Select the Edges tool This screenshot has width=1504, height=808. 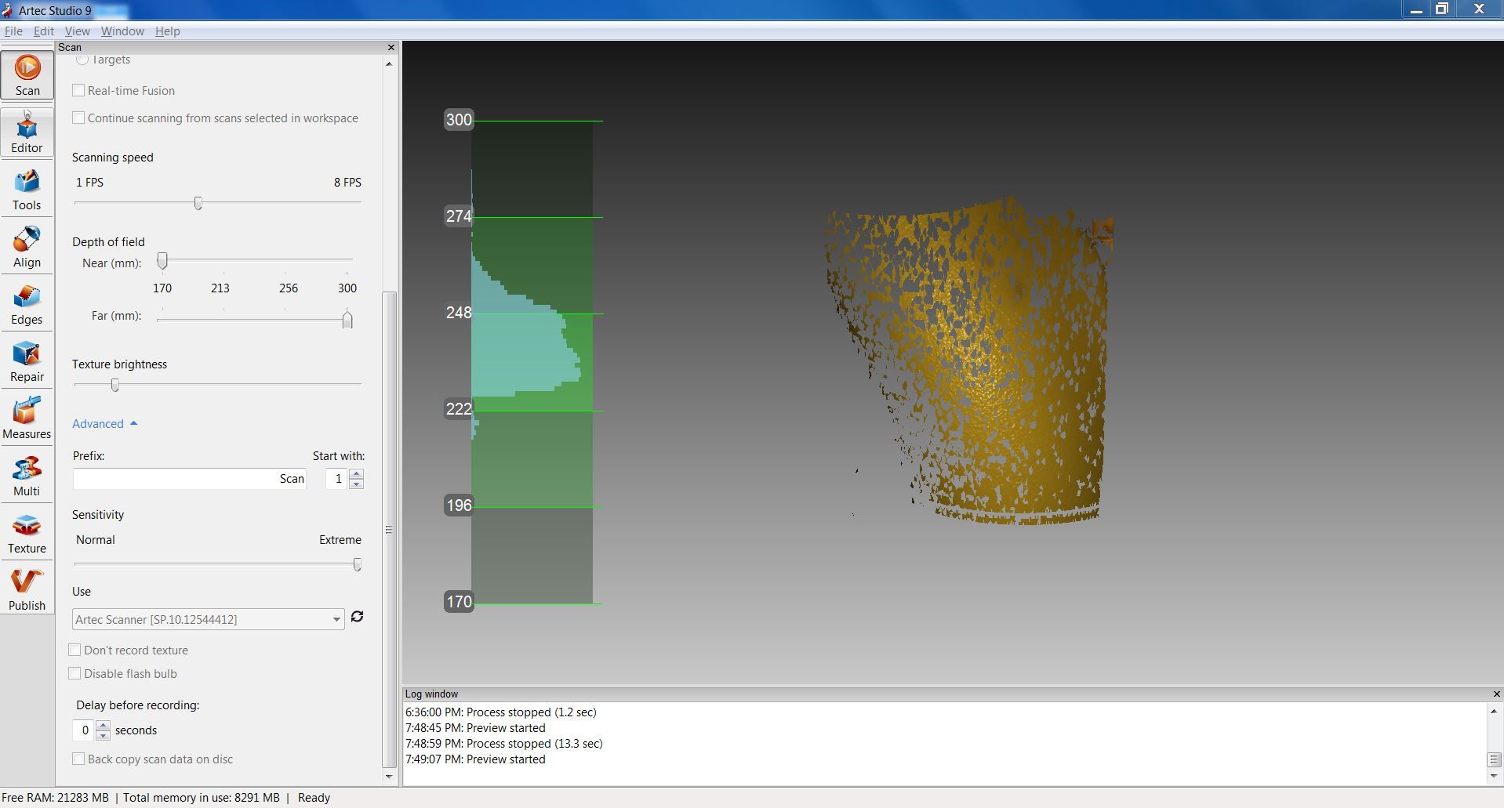pyautogui.click(x=27, y=303)
